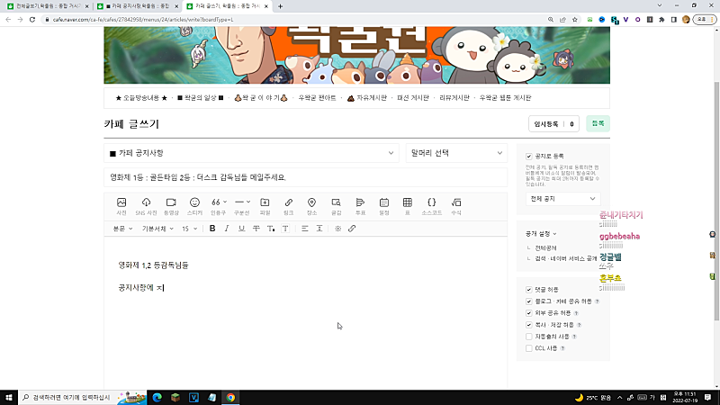Enable the 자동출처 사용 checkbox

tap(529, 337)
